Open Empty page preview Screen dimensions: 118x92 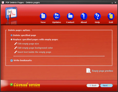coord(102,71)
